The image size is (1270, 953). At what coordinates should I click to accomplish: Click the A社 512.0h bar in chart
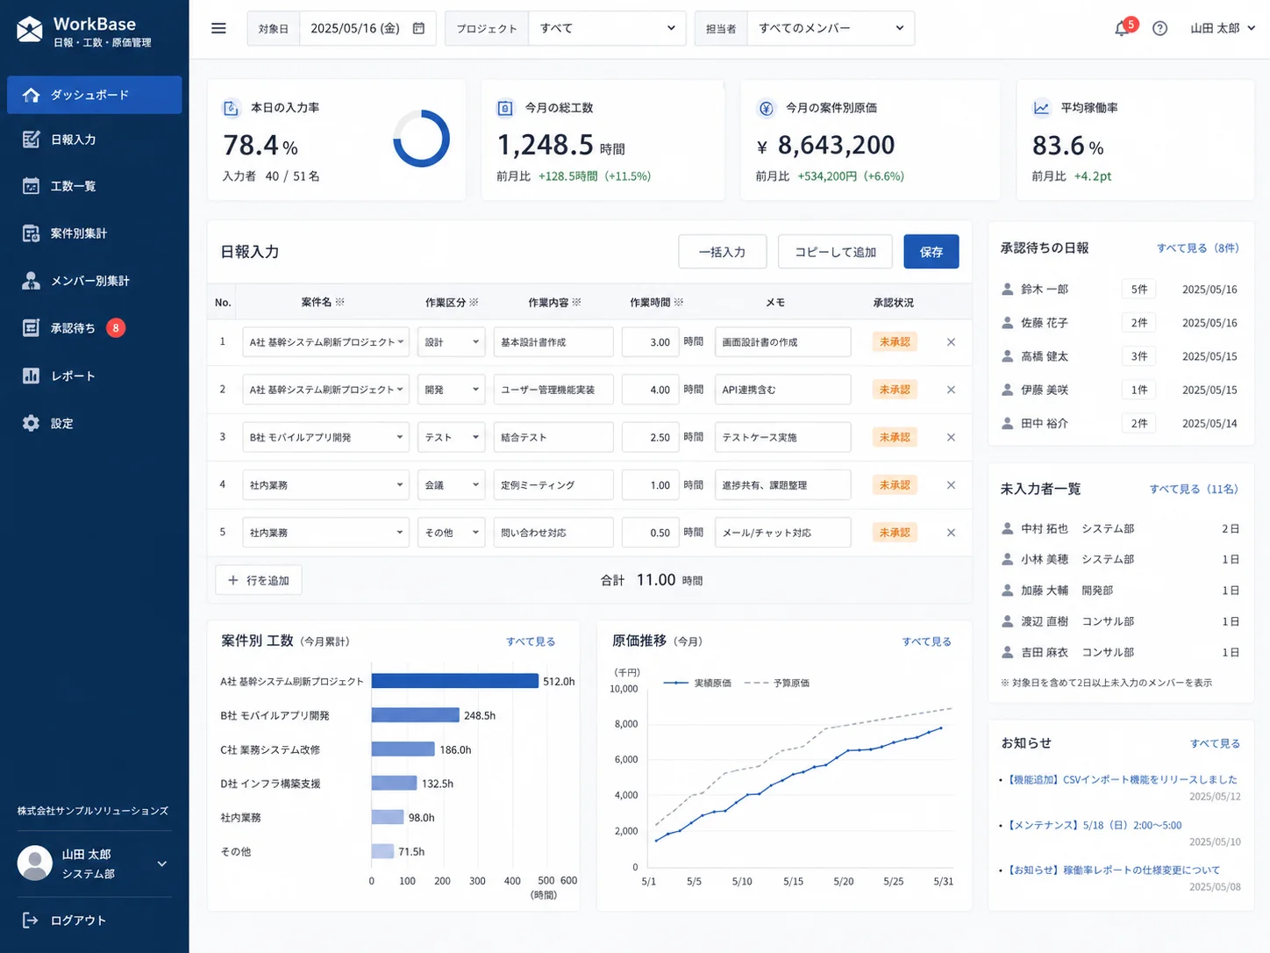455,681
